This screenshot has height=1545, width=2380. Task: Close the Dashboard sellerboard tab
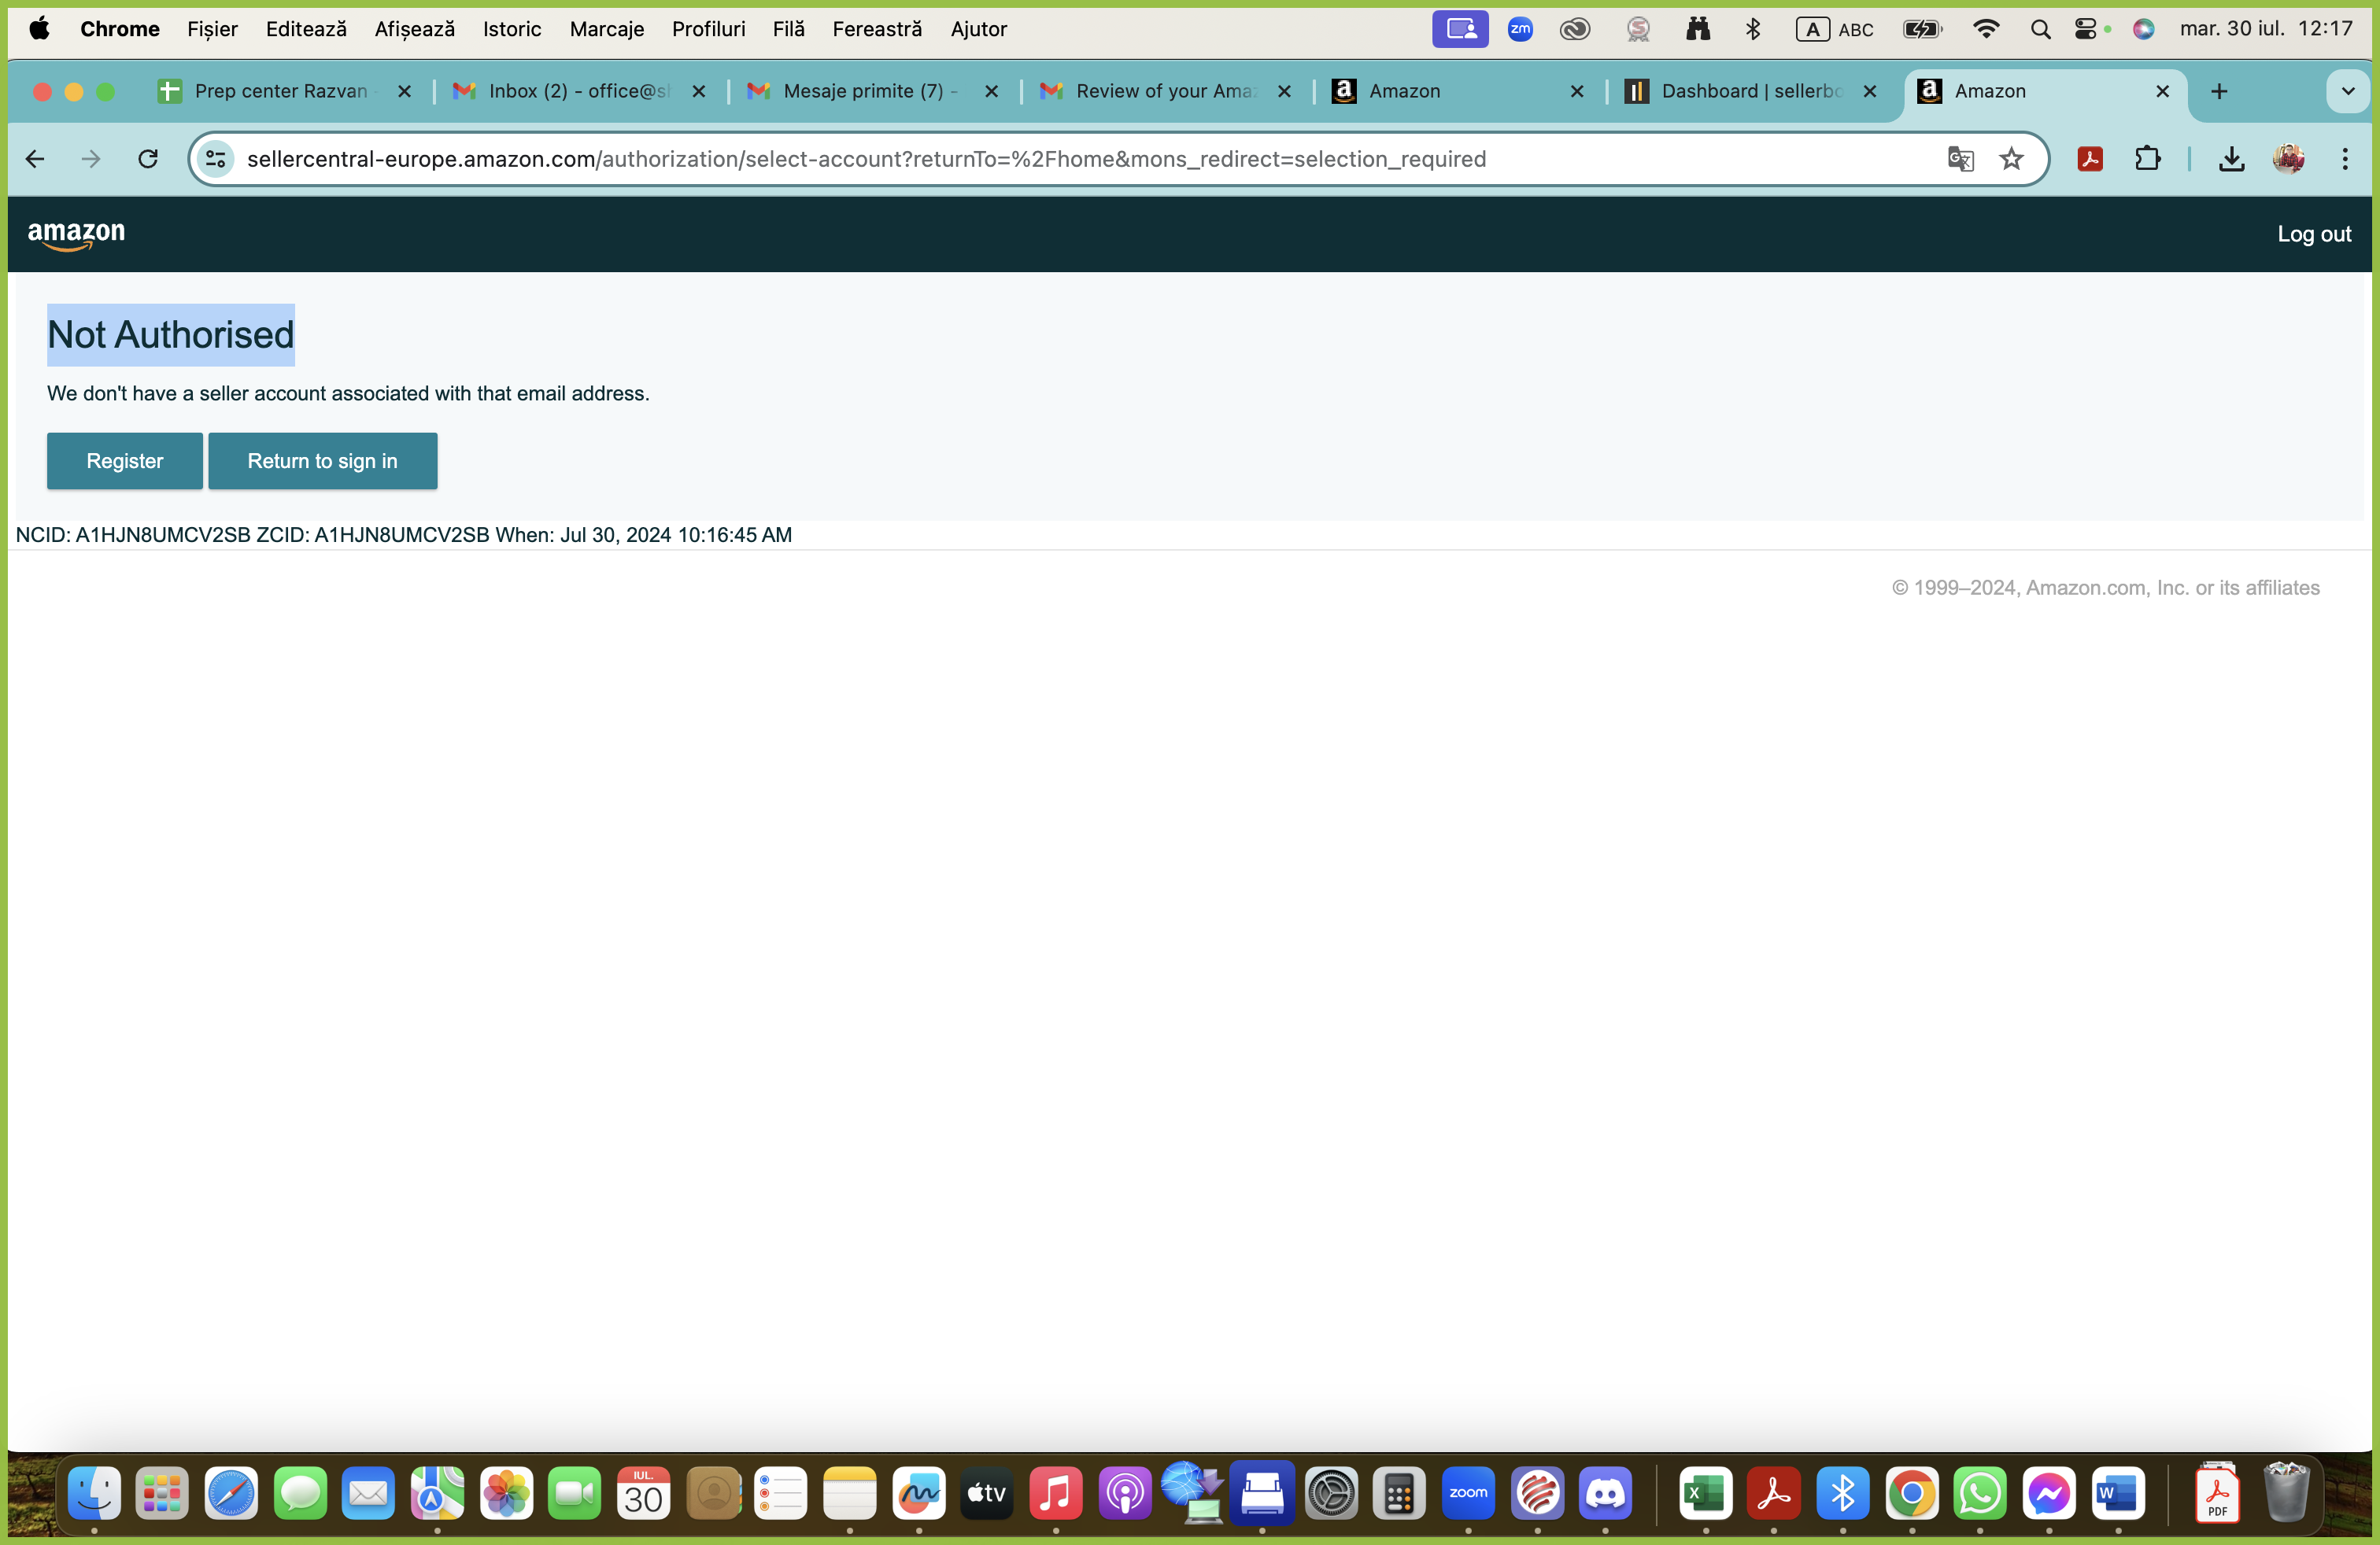point(1870,91)
